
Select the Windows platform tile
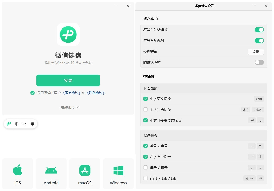click(118, 174)
